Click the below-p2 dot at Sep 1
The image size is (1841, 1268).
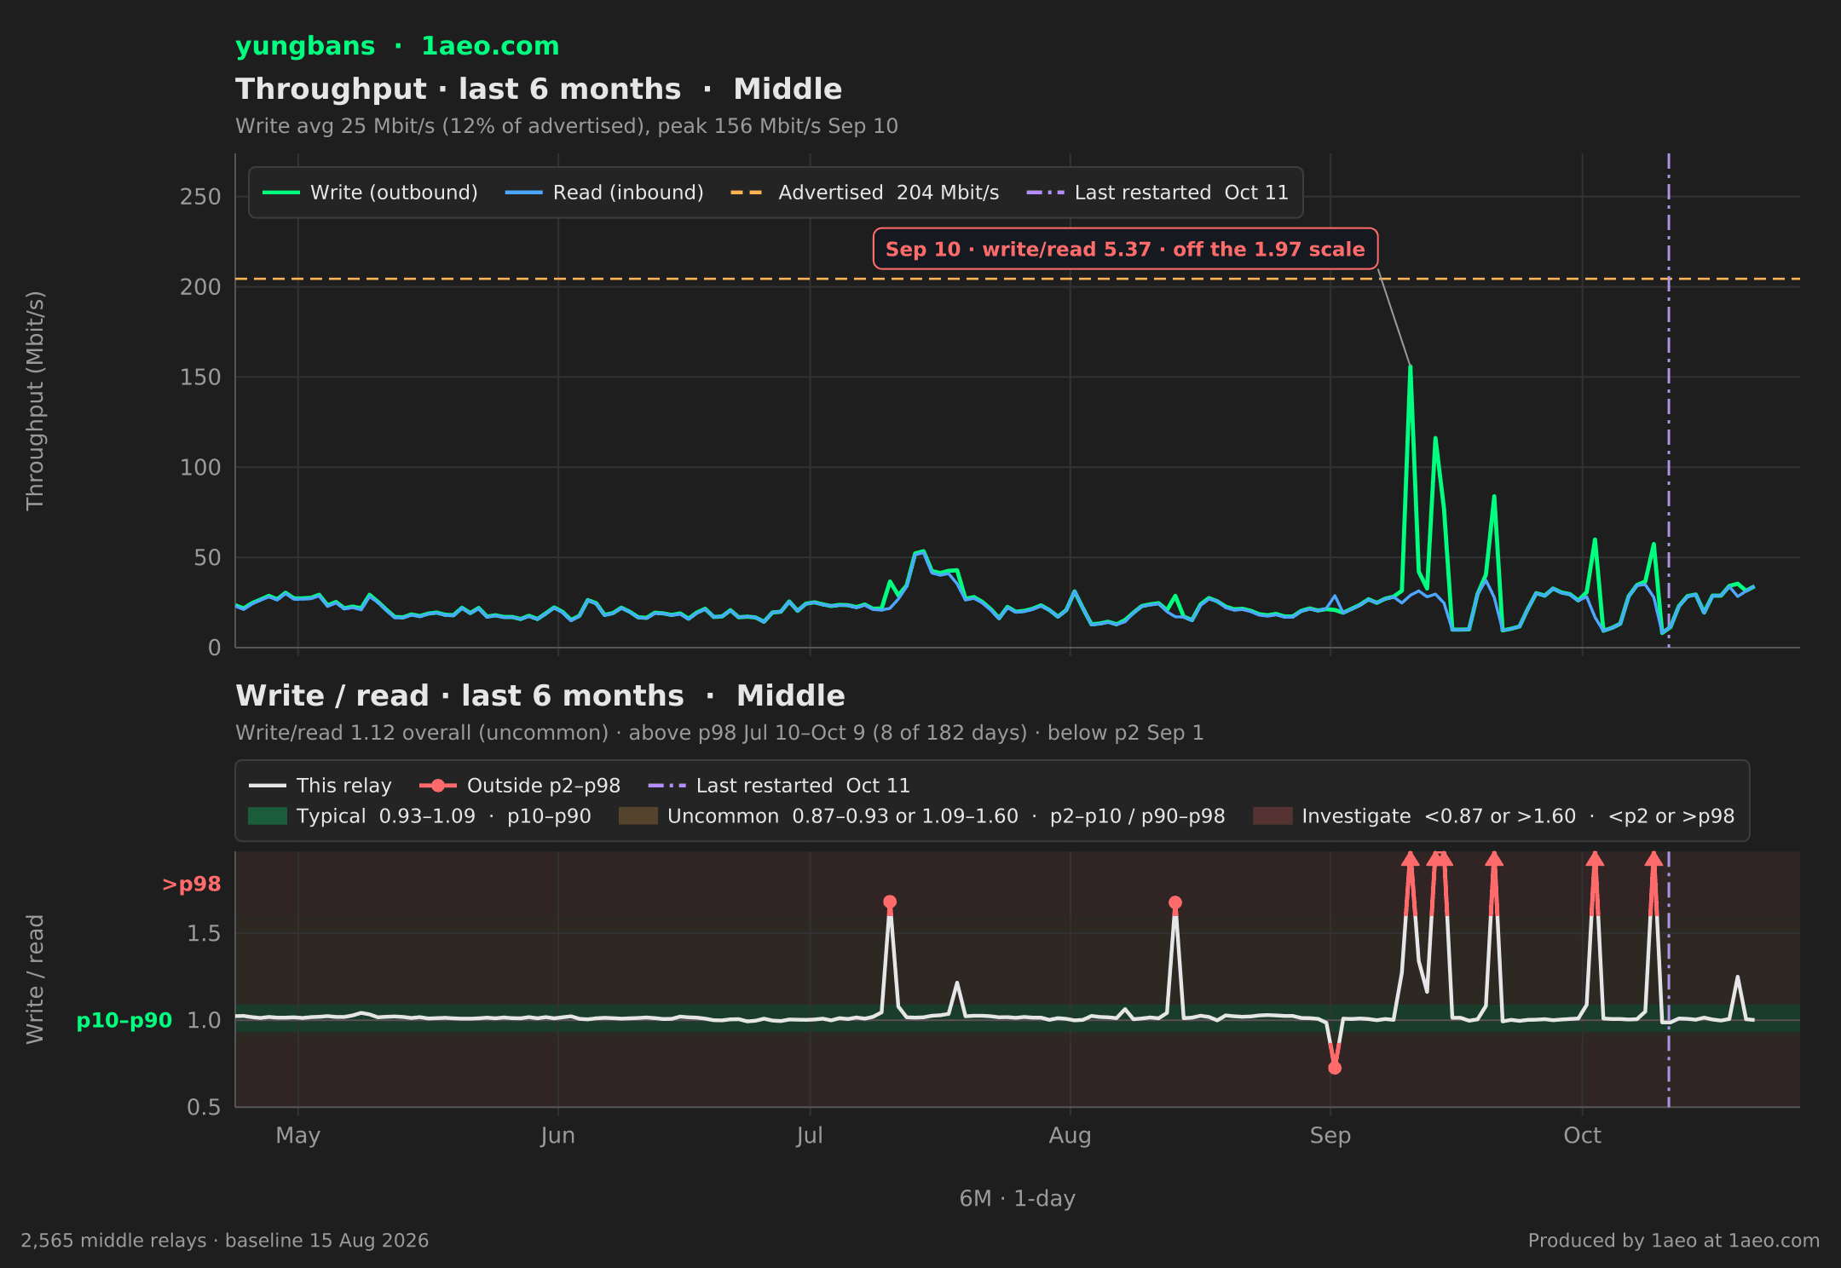tap(1335, 1068)
